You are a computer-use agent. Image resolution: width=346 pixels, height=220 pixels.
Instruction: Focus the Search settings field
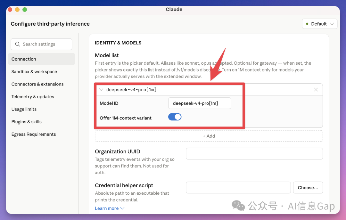point(41,44)
